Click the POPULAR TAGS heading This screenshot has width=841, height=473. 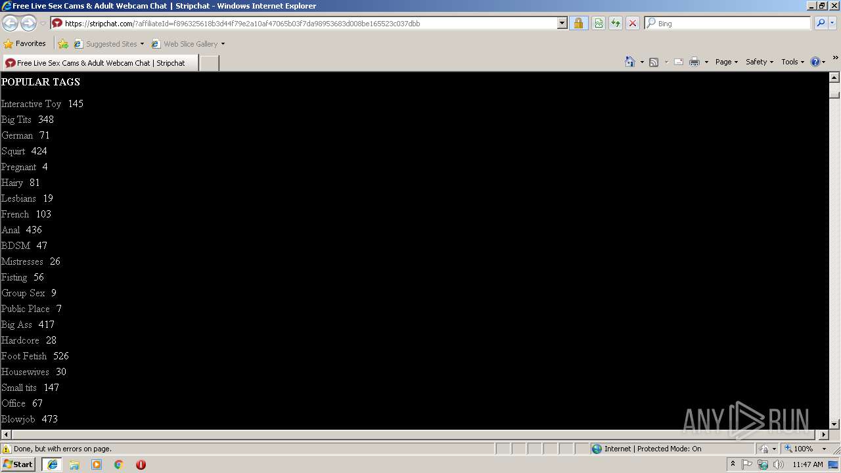coord(41,82)
